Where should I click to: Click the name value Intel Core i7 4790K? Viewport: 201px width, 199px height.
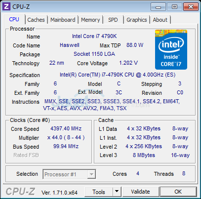pos(94,36)
